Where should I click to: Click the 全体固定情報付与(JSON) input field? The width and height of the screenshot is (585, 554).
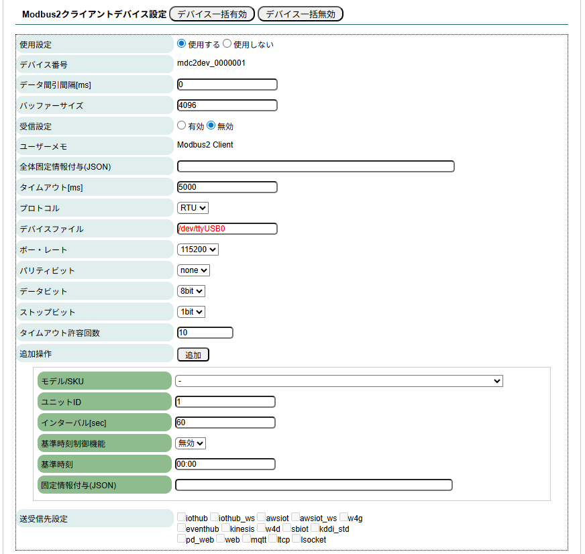pyautogui.click(x=315, y=166)
